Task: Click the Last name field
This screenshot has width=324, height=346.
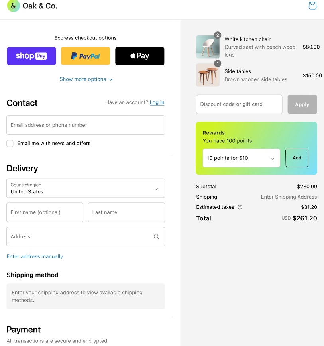Action: coord(126,212)
